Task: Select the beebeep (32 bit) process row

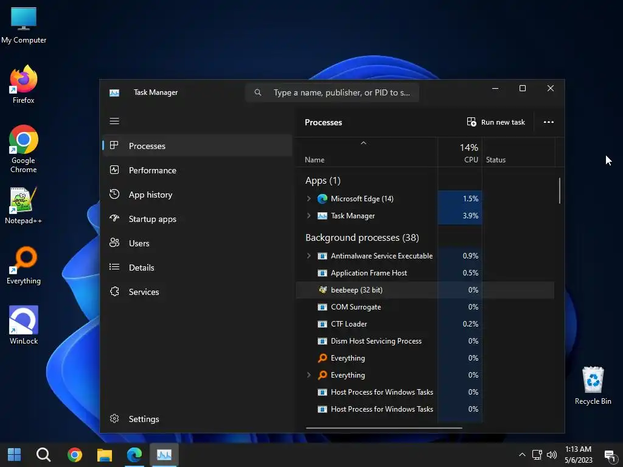Action: pos(425,290)
